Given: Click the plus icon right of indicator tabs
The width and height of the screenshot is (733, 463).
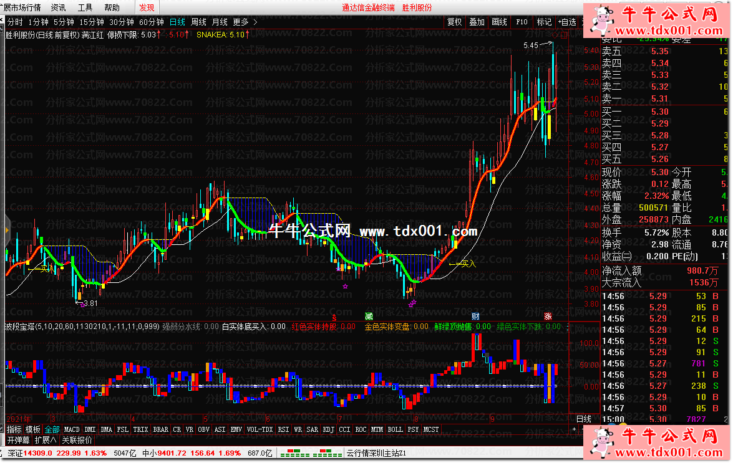Looking at the screenshot, I should (x=574, y=429).
